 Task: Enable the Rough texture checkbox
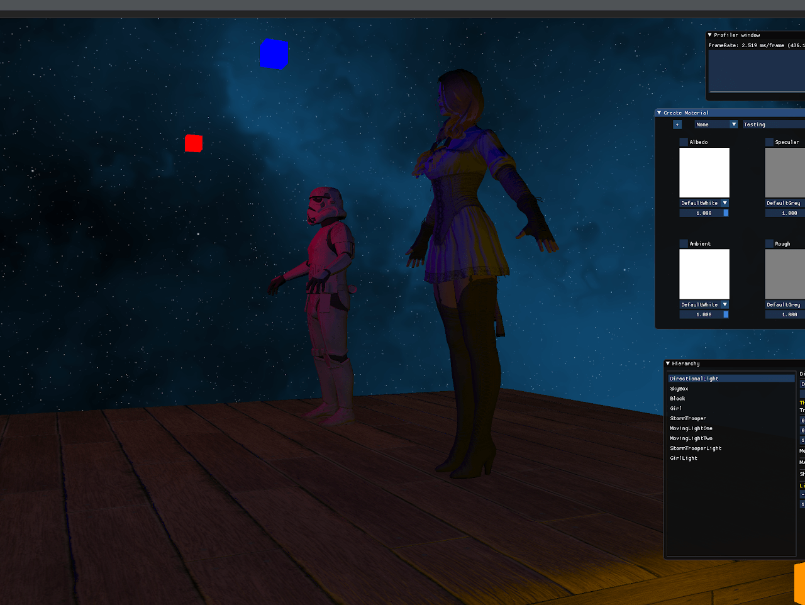tap(769, 243)
